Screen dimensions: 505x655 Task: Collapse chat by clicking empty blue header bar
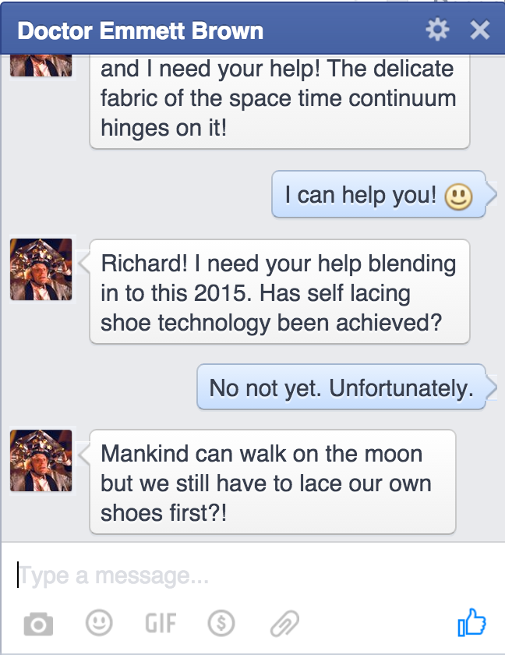[343, 30]
